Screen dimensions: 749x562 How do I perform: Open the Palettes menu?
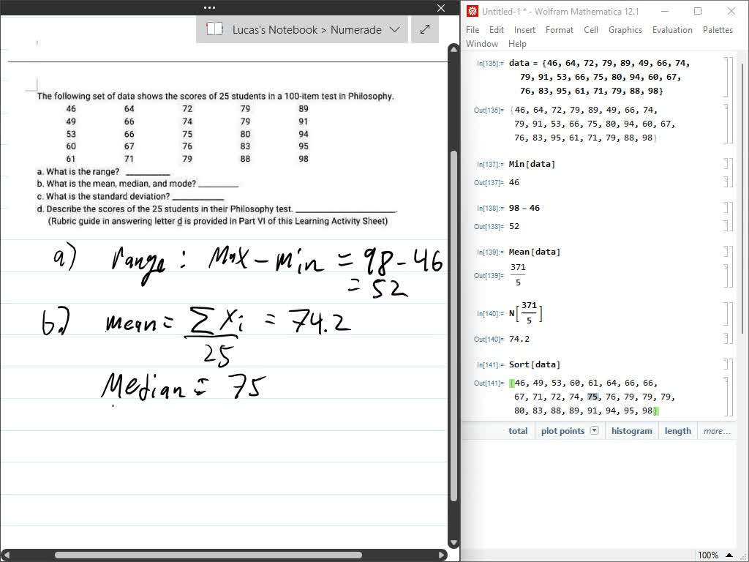tap(718, 29)
